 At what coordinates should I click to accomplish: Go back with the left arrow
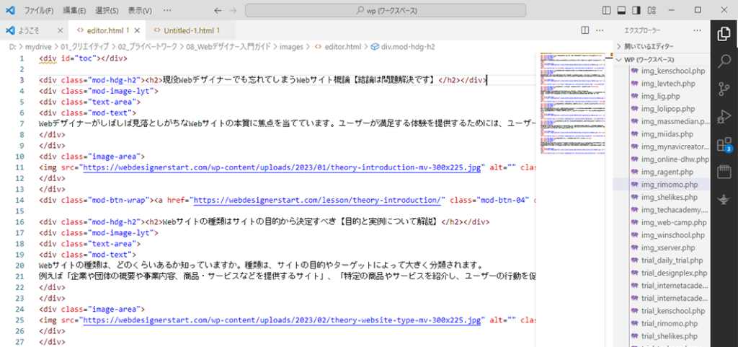tap(217, 10)
